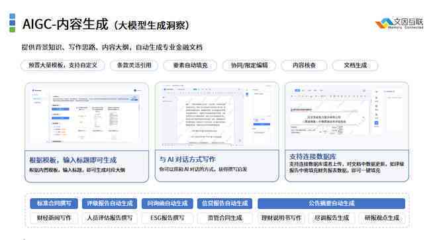Select the 要素自动填充 pill
The width and height of the screenshot is (437, 240).
click(190, 65)
